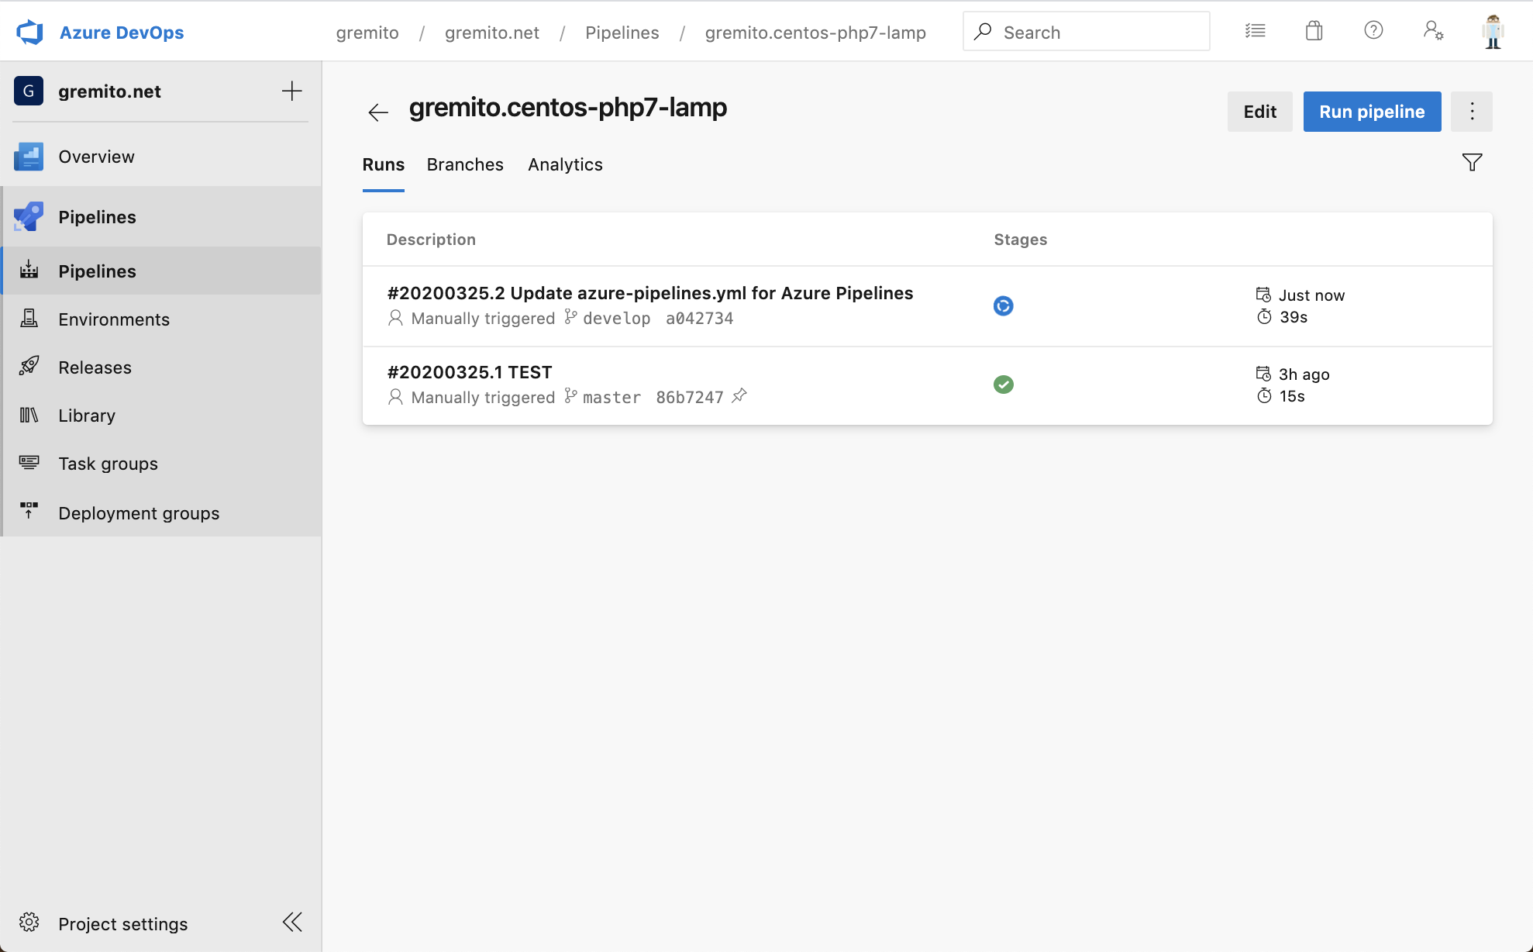Toggle the pin icon on TEST run
This screenshot has width=1533, height=952.
[739, 396]
